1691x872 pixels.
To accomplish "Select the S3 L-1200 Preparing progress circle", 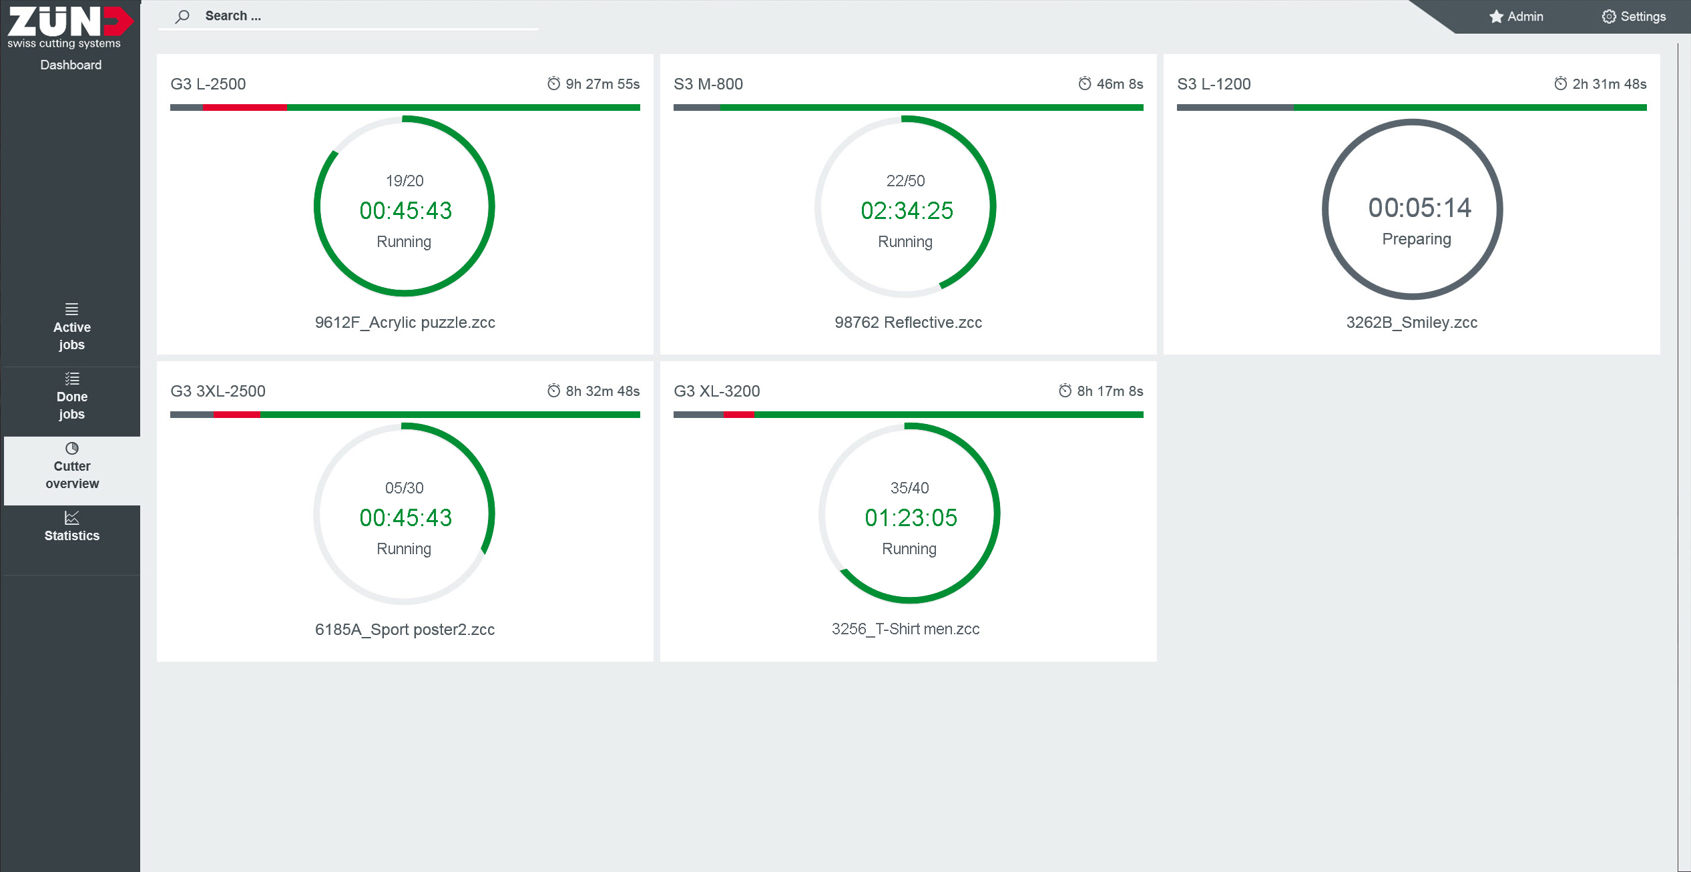I will (1412, 209).
